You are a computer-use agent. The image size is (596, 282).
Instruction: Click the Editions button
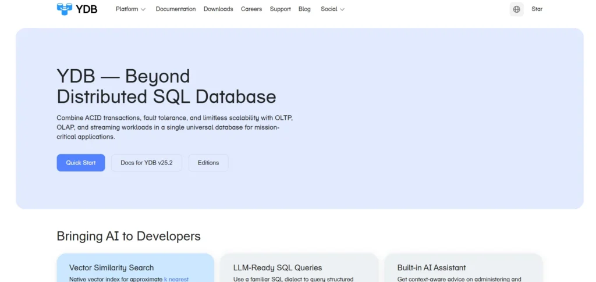coord(208,162)
